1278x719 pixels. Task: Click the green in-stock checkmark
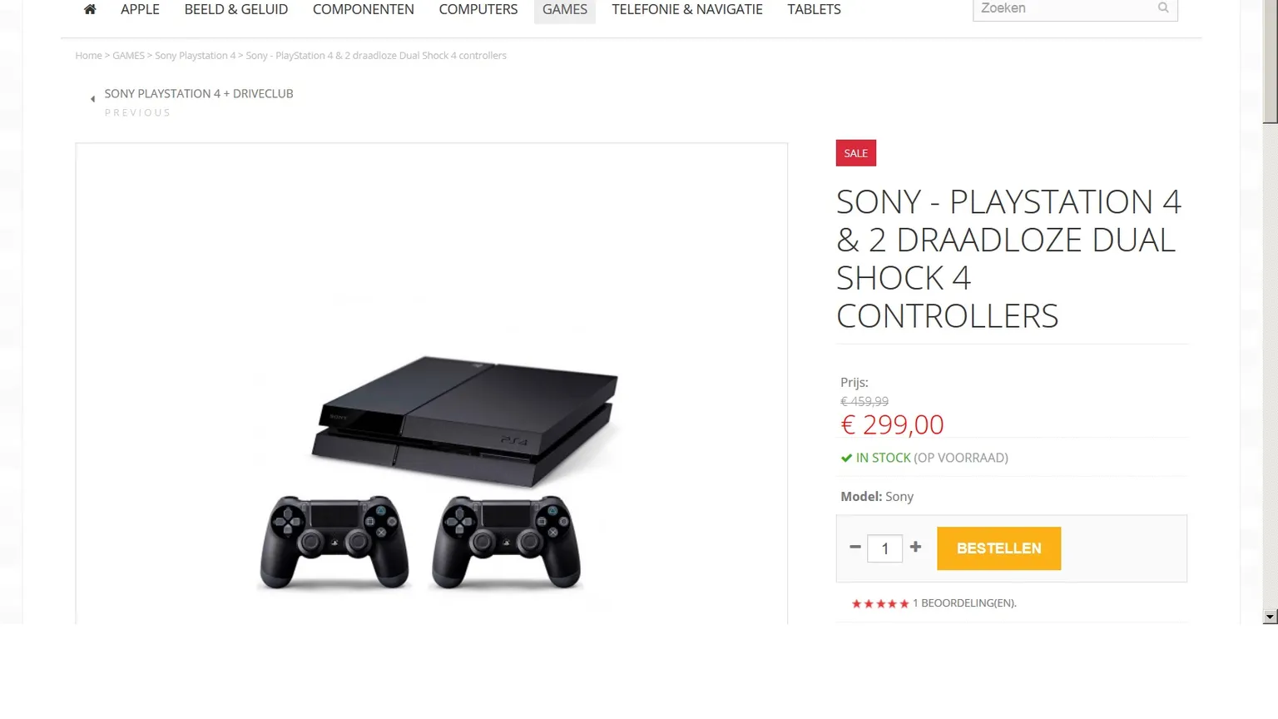click(846, 458)
